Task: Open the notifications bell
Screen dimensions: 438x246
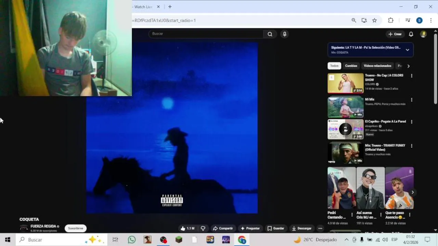Action: [411, 34]
